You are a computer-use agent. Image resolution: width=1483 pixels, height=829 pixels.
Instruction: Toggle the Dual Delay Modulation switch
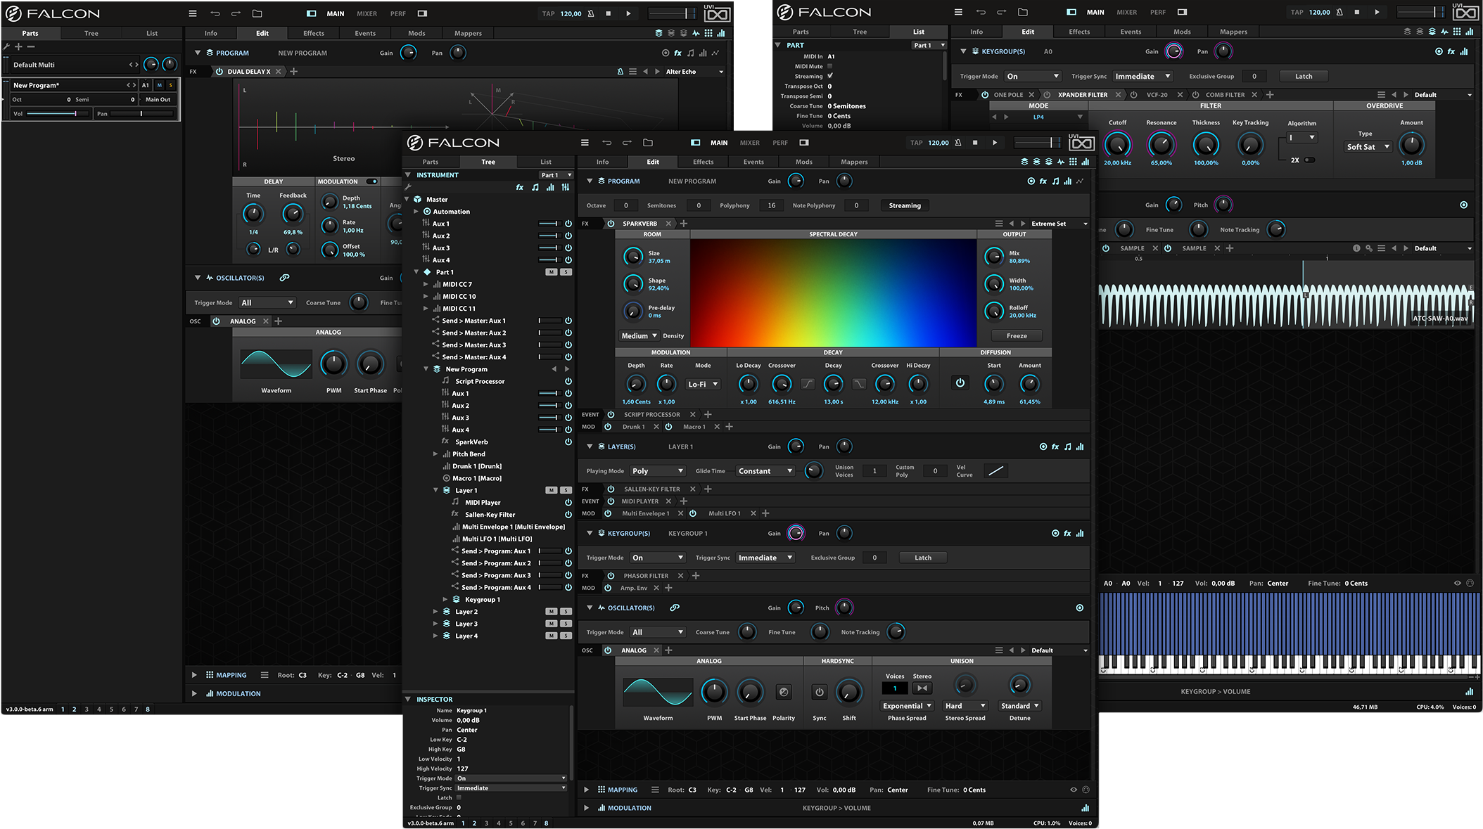(372, 181)
